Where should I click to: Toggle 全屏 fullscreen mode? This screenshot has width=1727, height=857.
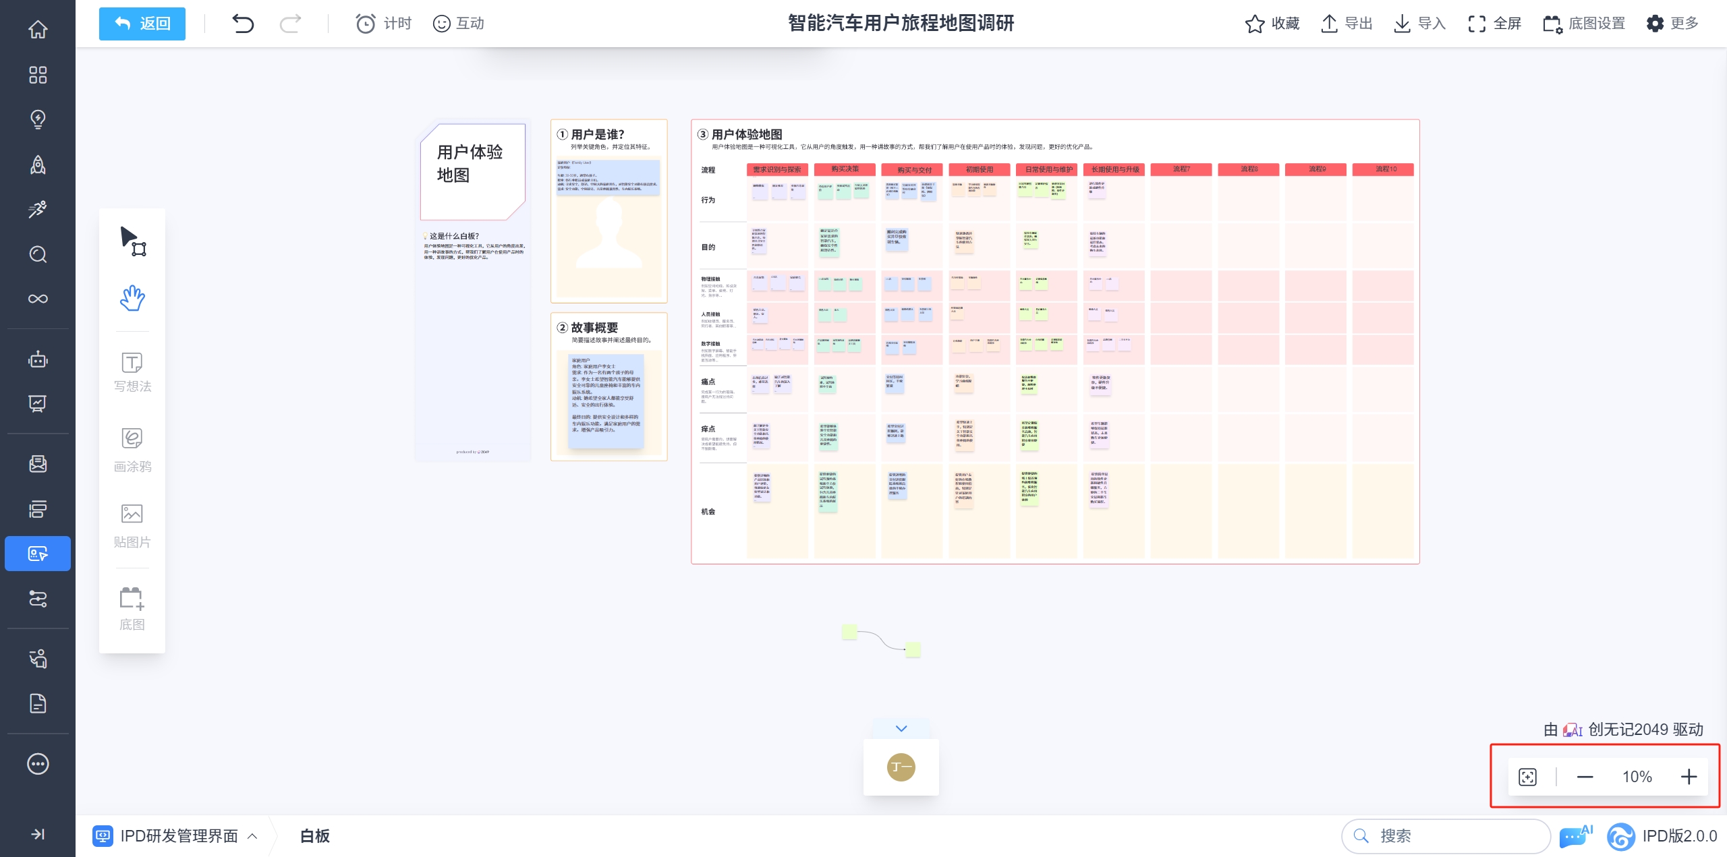pos(1494,24)
